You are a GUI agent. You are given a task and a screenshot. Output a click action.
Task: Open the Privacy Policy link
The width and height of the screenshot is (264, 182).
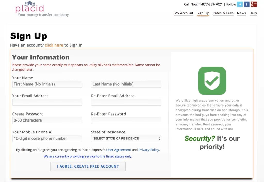[149, 150]
